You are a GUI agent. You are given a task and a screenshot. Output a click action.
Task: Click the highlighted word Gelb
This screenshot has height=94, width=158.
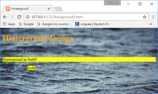[x=31, y=68]
